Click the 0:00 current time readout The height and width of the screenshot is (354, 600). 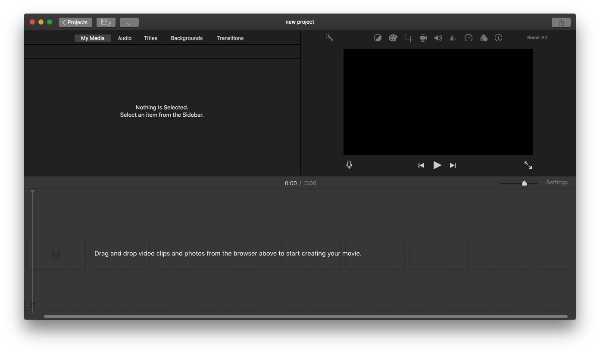click(x=291, y=183)
